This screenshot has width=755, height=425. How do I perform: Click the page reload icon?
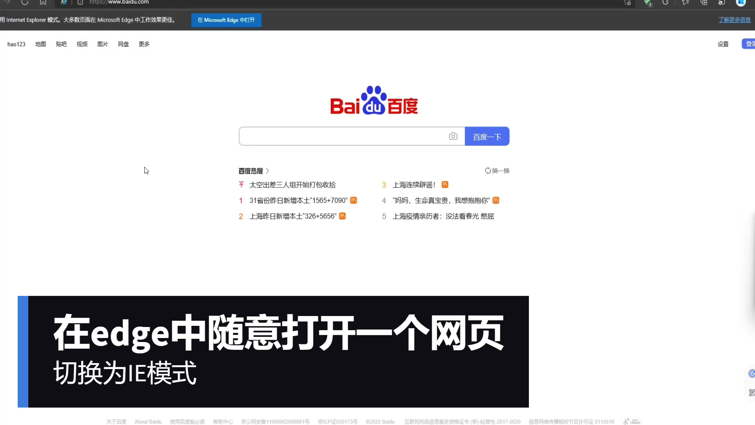[x=25, y=3]
